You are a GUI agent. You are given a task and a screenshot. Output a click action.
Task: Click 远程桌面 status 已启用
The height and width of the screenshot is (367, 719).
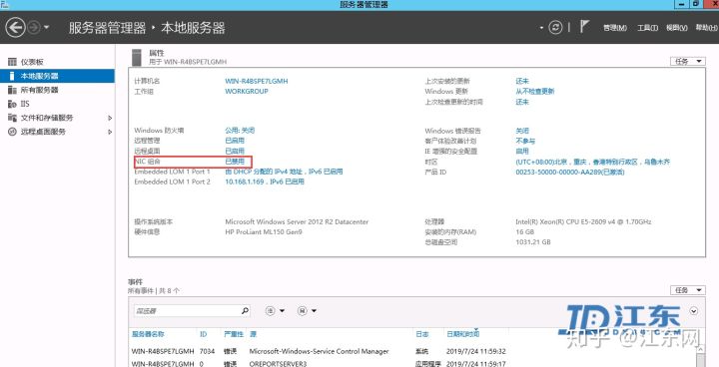pos(235,151)
